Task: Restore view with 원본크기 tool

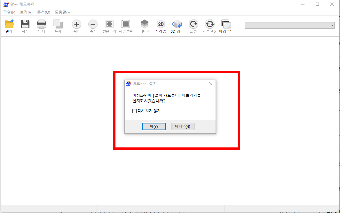Action: pos(109,26)
